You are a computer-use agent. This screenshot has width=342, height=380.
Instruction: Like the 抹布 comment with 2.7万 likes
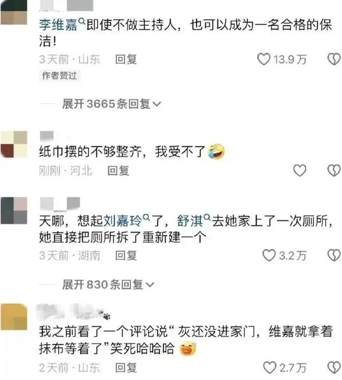(270, 367)
